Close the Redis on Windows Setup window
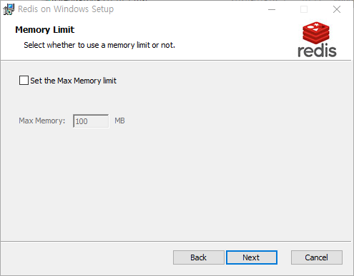This screenshot has height=276, width=354. pyautogui.click(x=337, y=9)
